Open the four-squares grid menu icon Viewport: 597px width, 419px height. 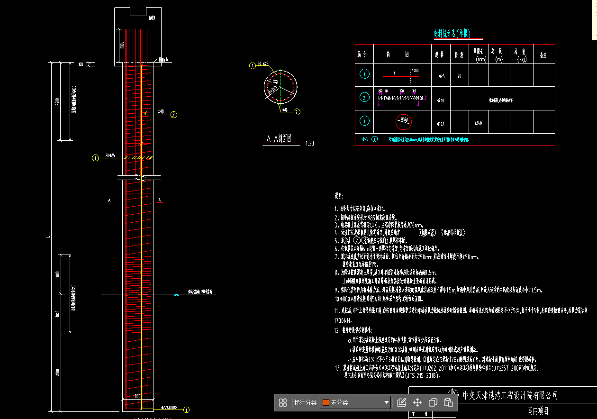[x=283, y=403]
